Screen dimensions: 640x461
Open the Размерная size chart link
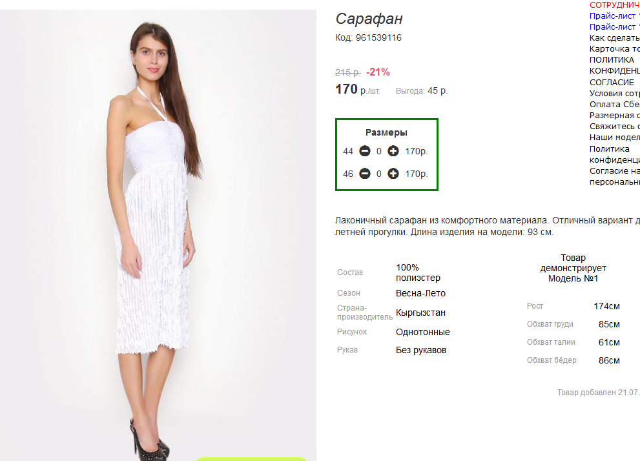pyautogui.click(x=614, y=115)
